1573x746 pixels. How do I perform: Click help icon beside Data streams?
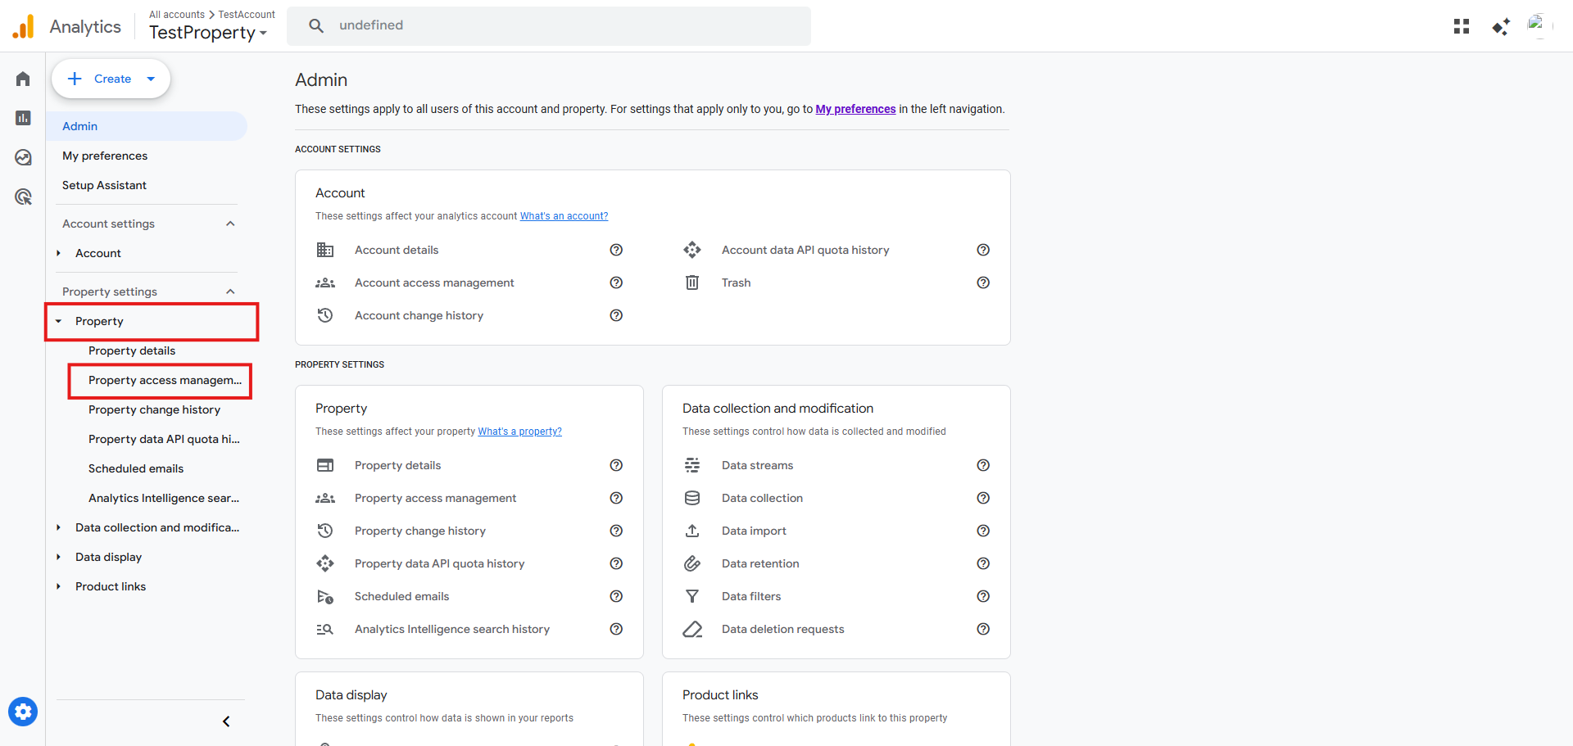pos(983,465)
